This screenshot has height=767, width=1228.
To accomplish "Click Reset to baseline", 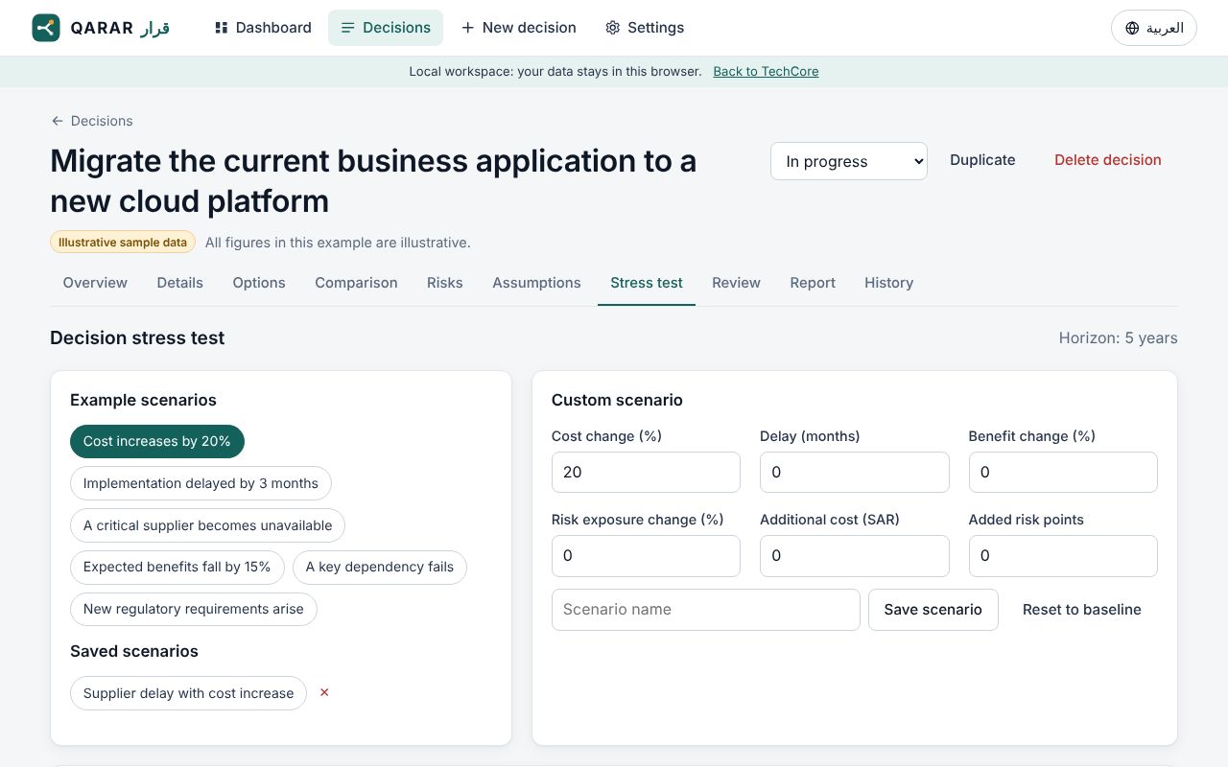I will [x=1082, y=610].
